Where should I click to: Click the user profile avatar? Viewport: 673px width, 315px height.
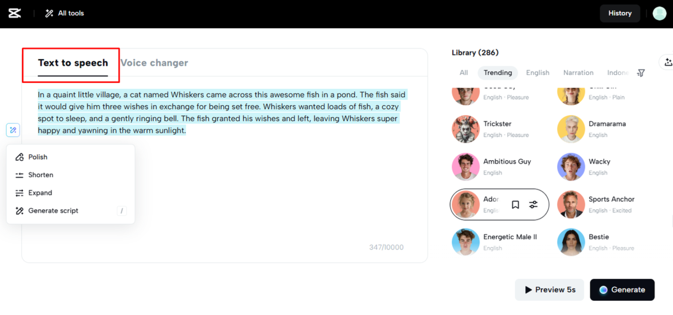pyautogui.click(x=659, y=13)
